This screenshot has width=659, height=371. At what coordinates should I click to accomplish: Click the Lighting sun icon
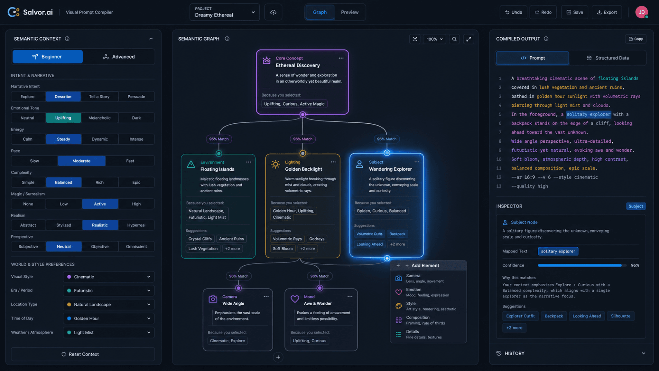tap(275, 164)
